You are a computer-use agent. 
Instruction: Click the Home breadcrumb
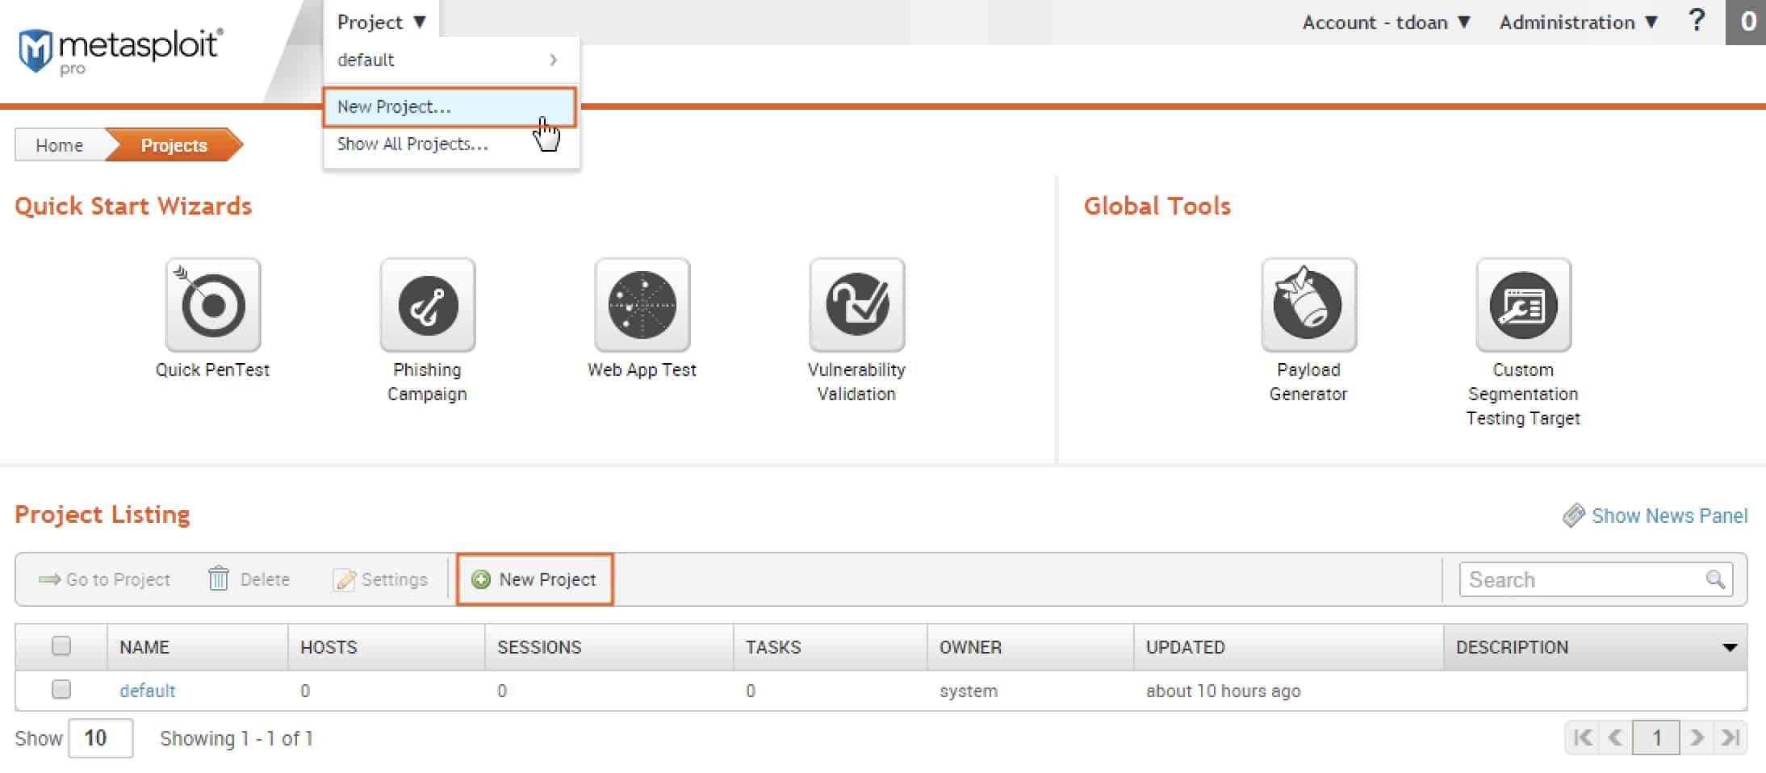click(x=60, y=145)
